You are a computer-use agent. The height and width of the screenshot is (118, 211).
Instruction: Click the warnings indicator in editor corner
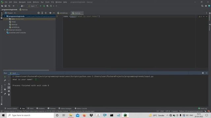point(200,16)
